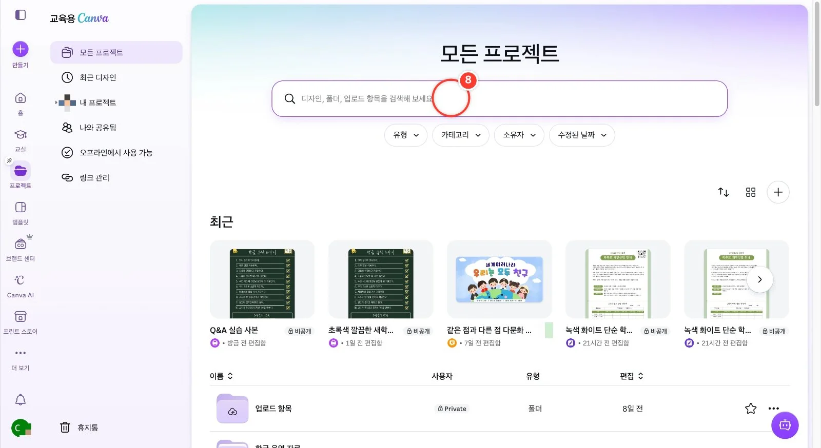Click the Private badge on 업로드 항목

[452, 409]
